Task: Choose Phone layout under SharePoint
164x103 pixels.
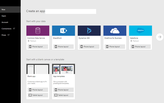Action: 63,47
